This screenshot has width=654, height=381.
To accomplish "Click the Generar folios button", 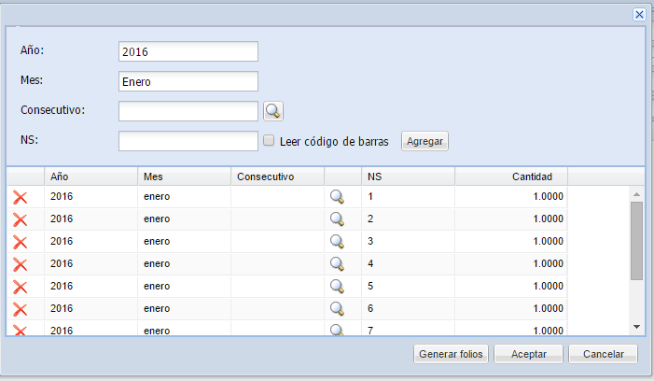I will coord(451,354).
